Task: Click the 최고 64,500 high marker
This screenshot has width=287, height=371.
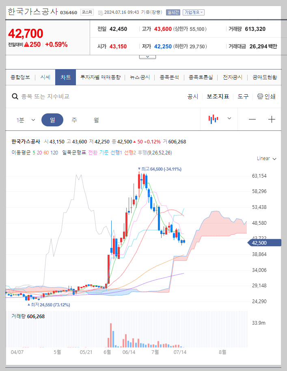Action: [x=160, y=169]
